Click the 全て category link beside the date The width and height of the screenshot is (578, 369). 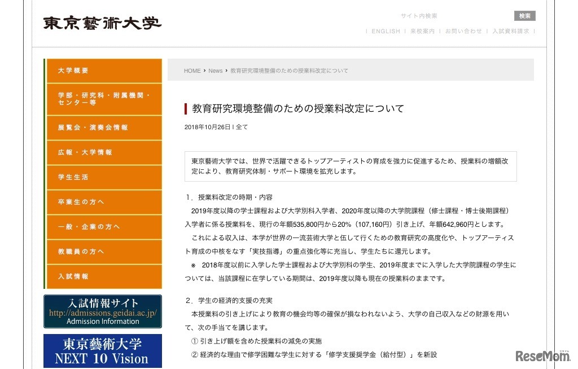(x=242, y=127)
